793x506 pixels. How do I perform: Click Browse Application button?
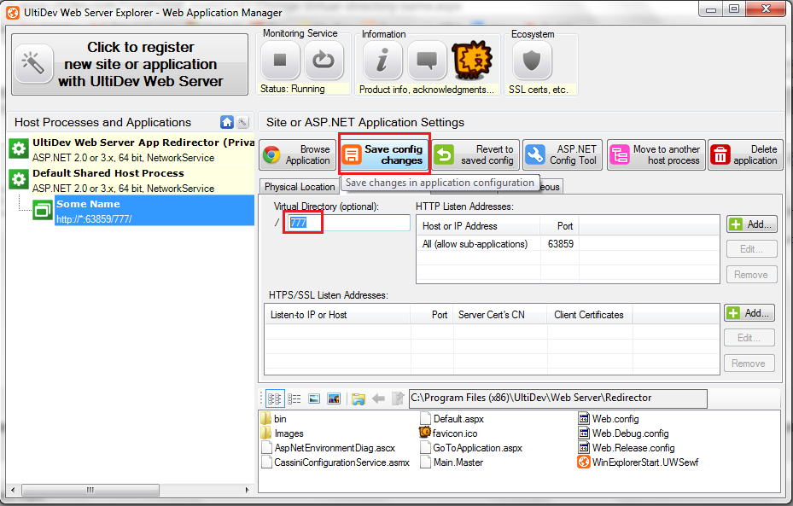click(x=298, y=154)
